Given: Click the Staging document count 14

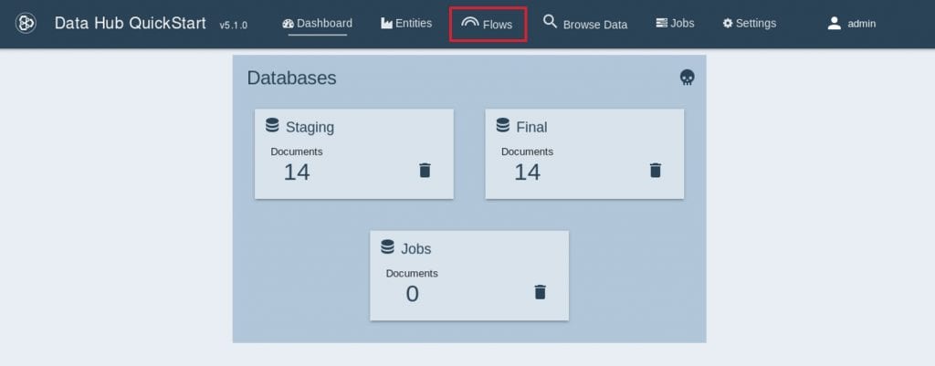Looking at the screenshot, I should [297, 172].
